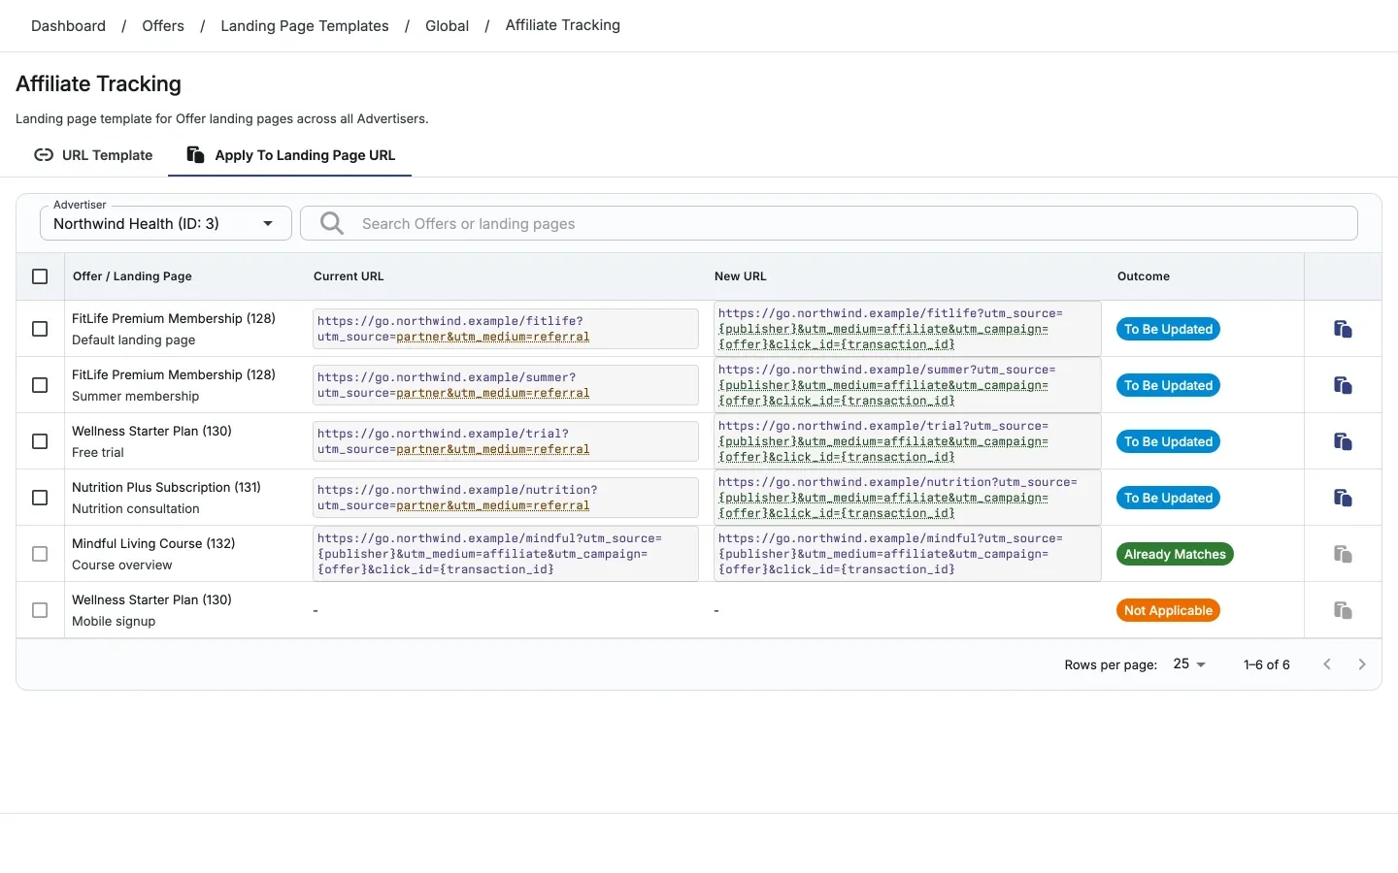Click apply icon for FitLife Default landing page row
1398x873 pixels.
point(1343,329)
